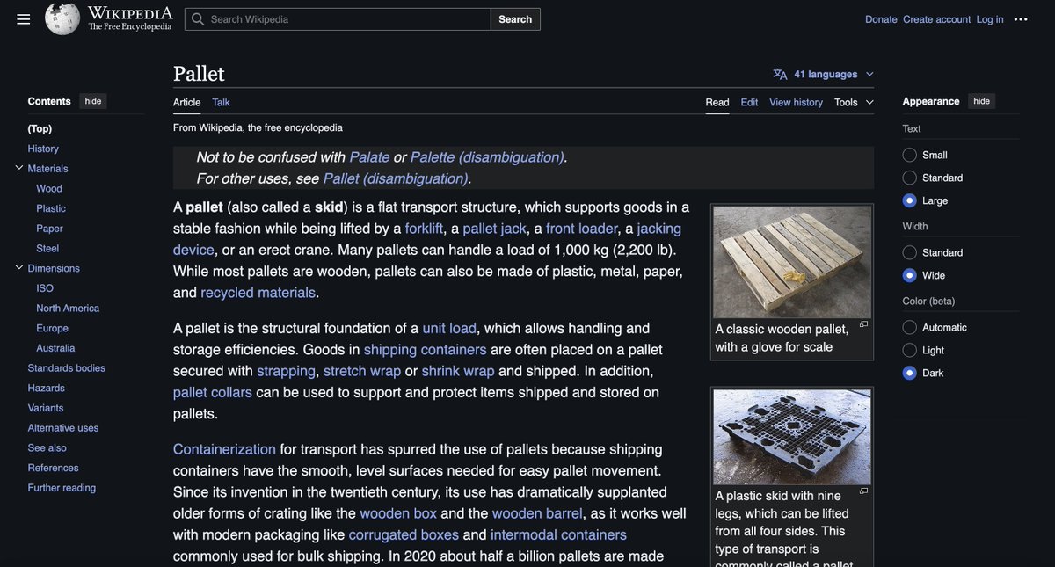Follow the Pallet (disambiguation) link
The image size is (1055, 567).
click(396, 178)
